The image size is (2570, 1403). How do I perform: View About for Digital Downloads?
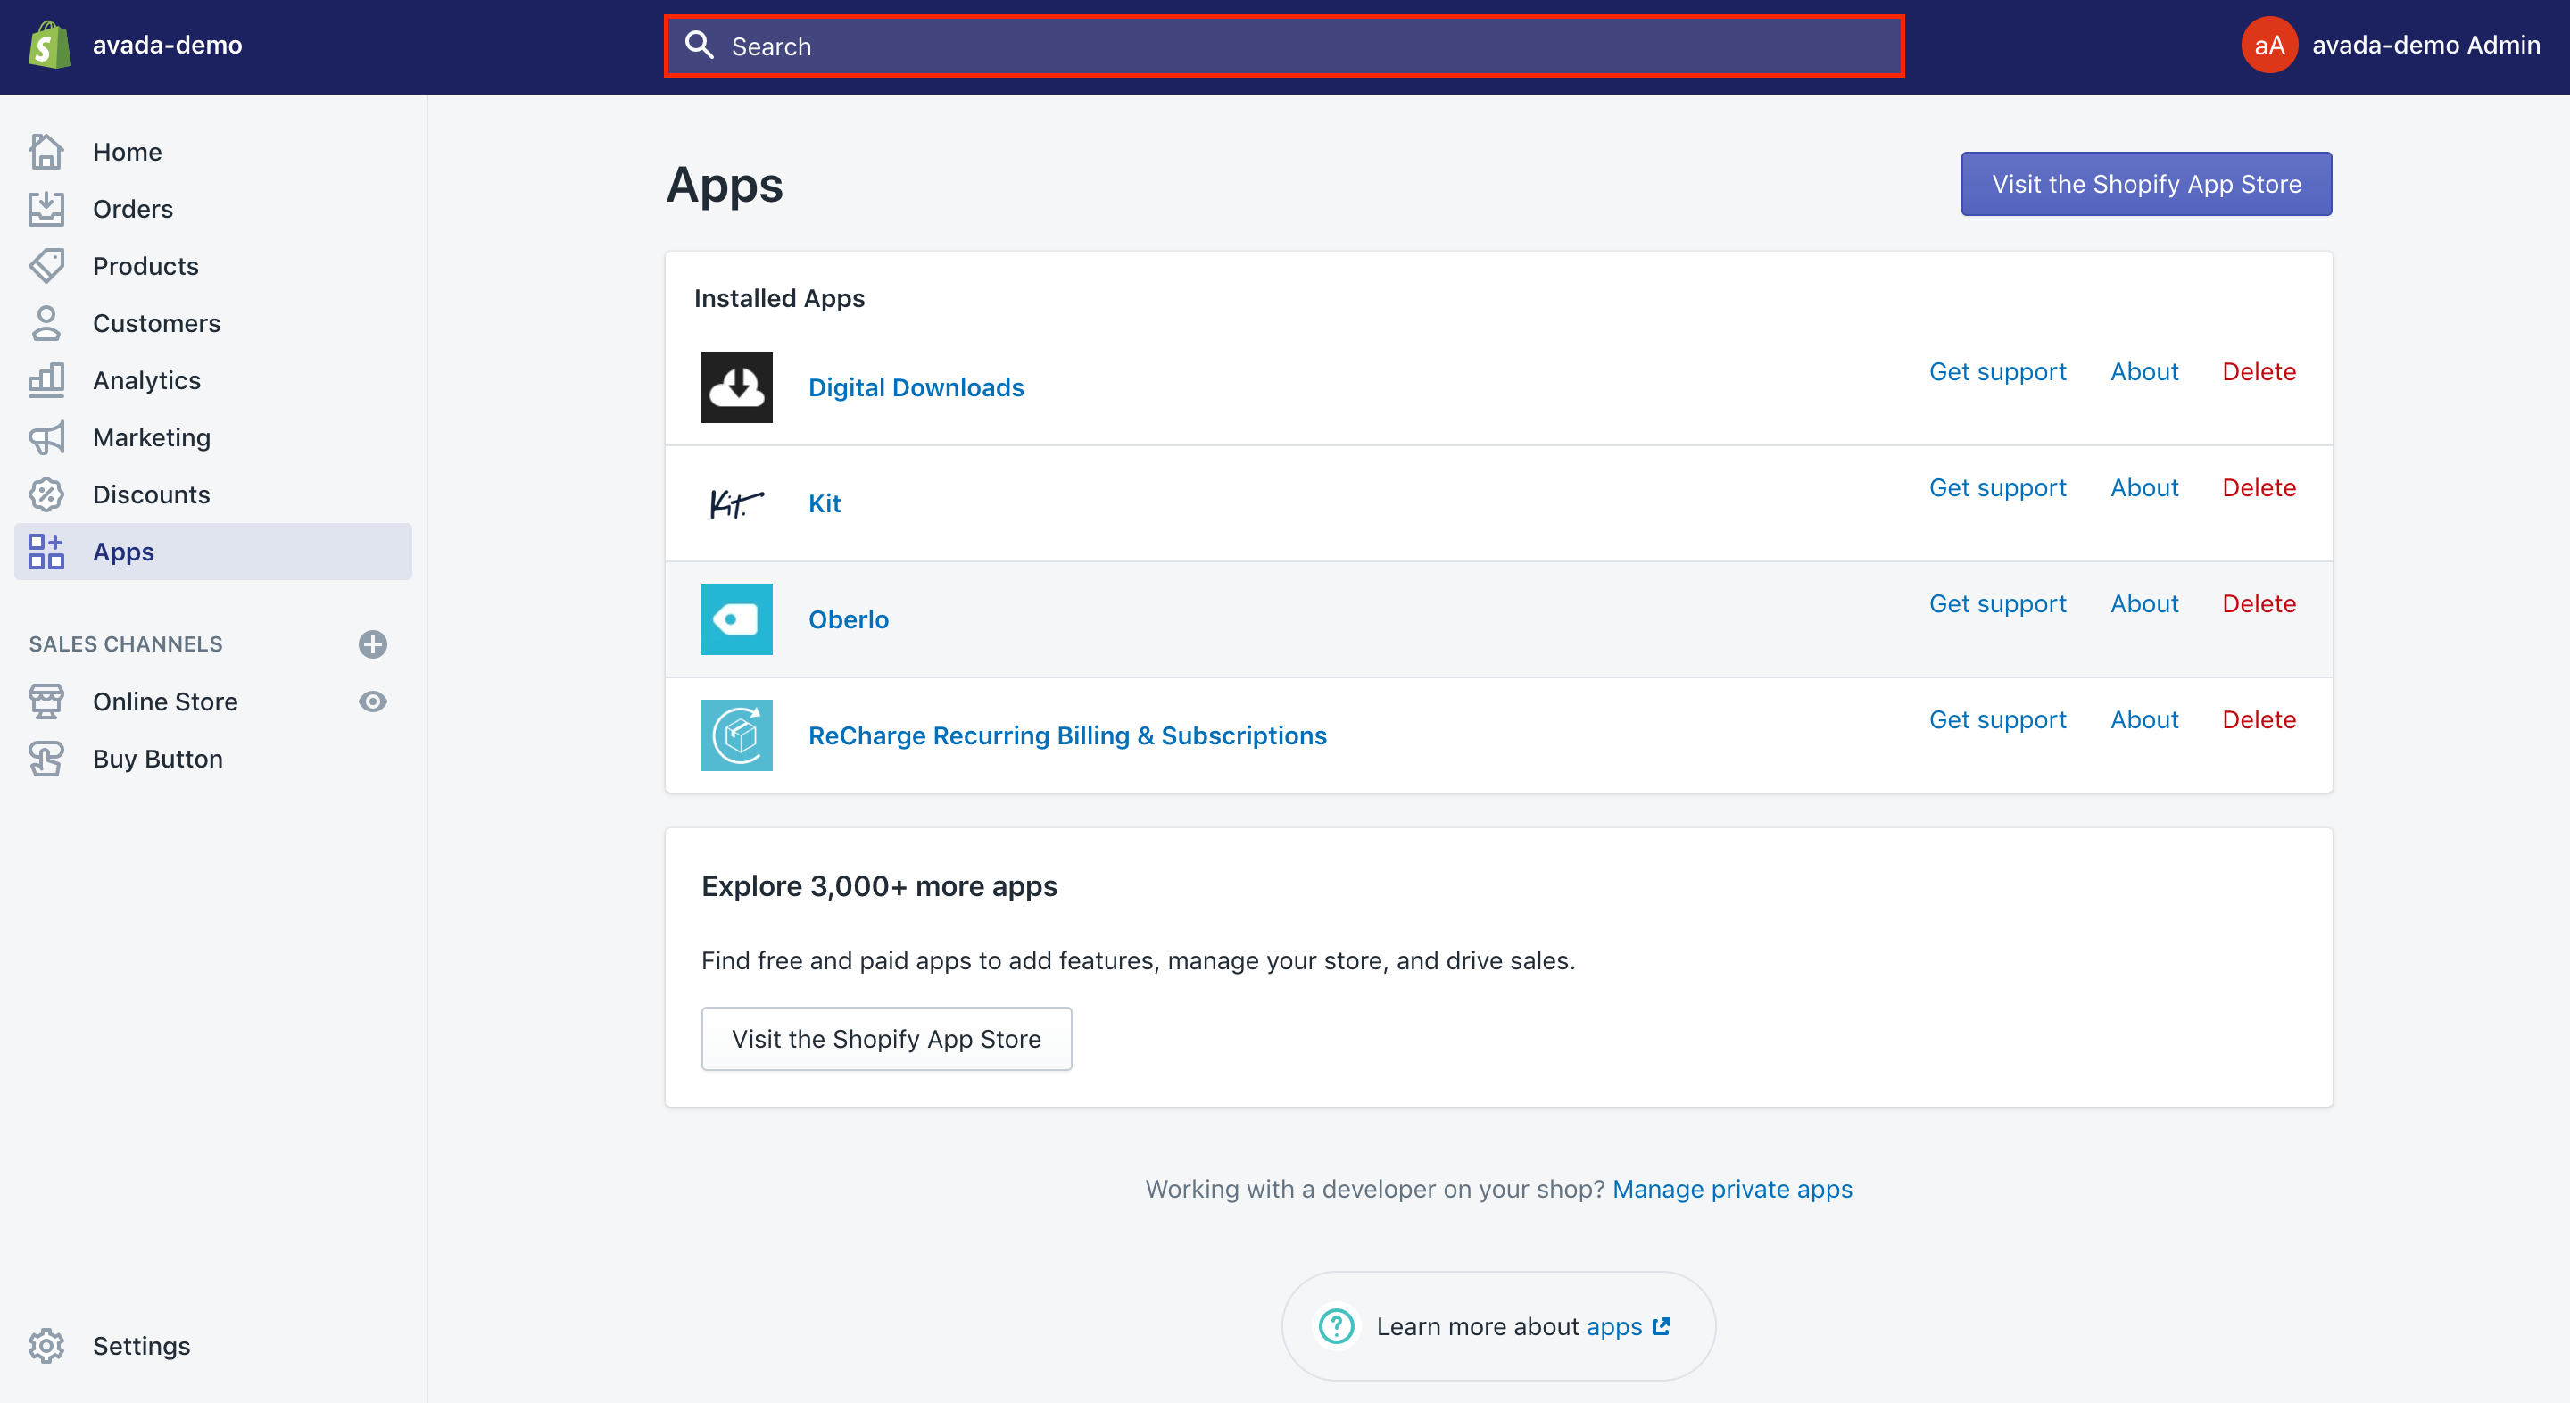pyautogui.click(x=2144, y=371)
